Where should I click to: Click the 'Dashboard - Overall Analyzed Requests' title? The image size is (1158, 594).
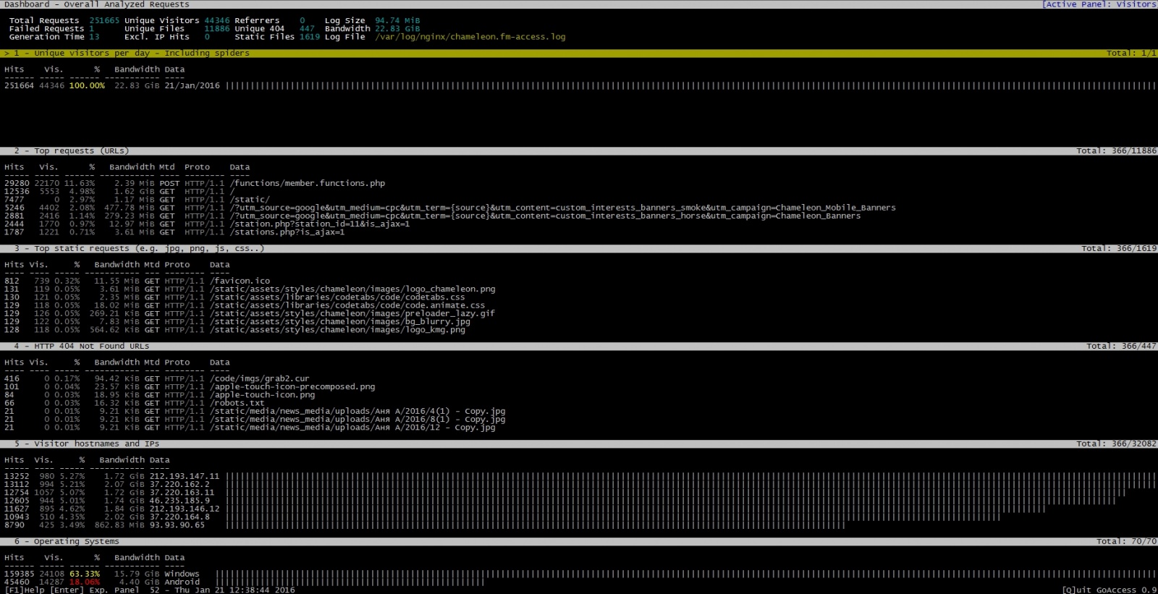tap(97, 4)
